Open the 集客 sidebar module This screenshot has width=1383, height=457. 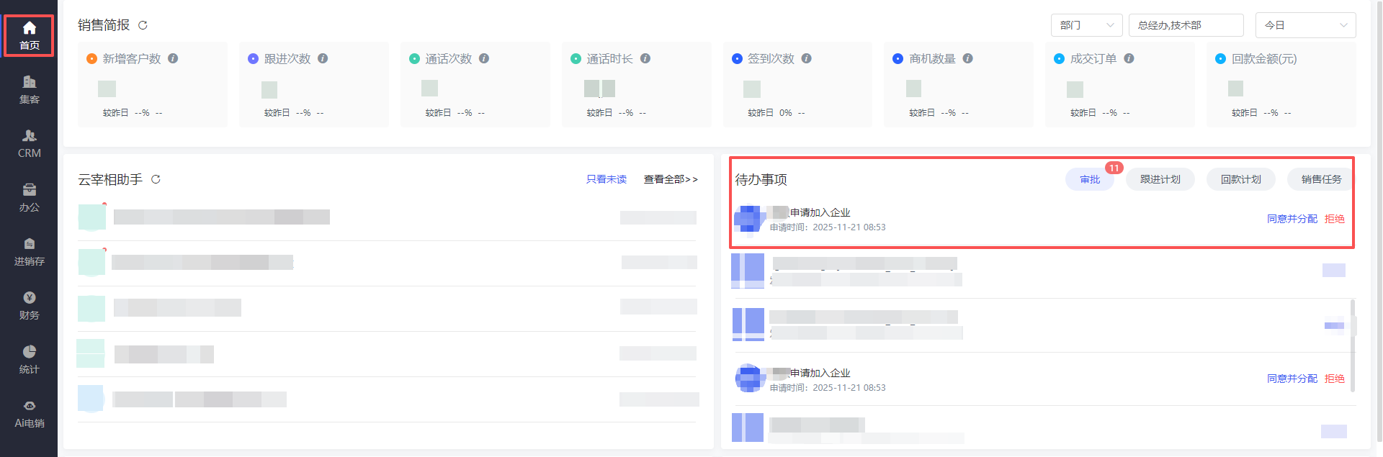[x=29, y=89]
